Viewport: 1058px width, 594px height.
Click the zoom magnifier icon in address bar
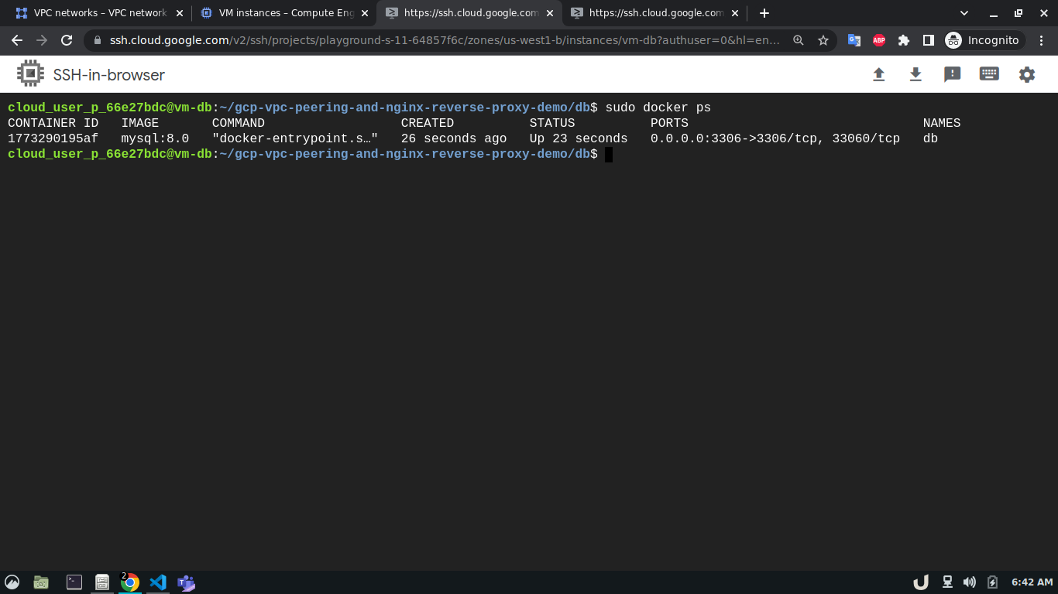coord(799,40)
